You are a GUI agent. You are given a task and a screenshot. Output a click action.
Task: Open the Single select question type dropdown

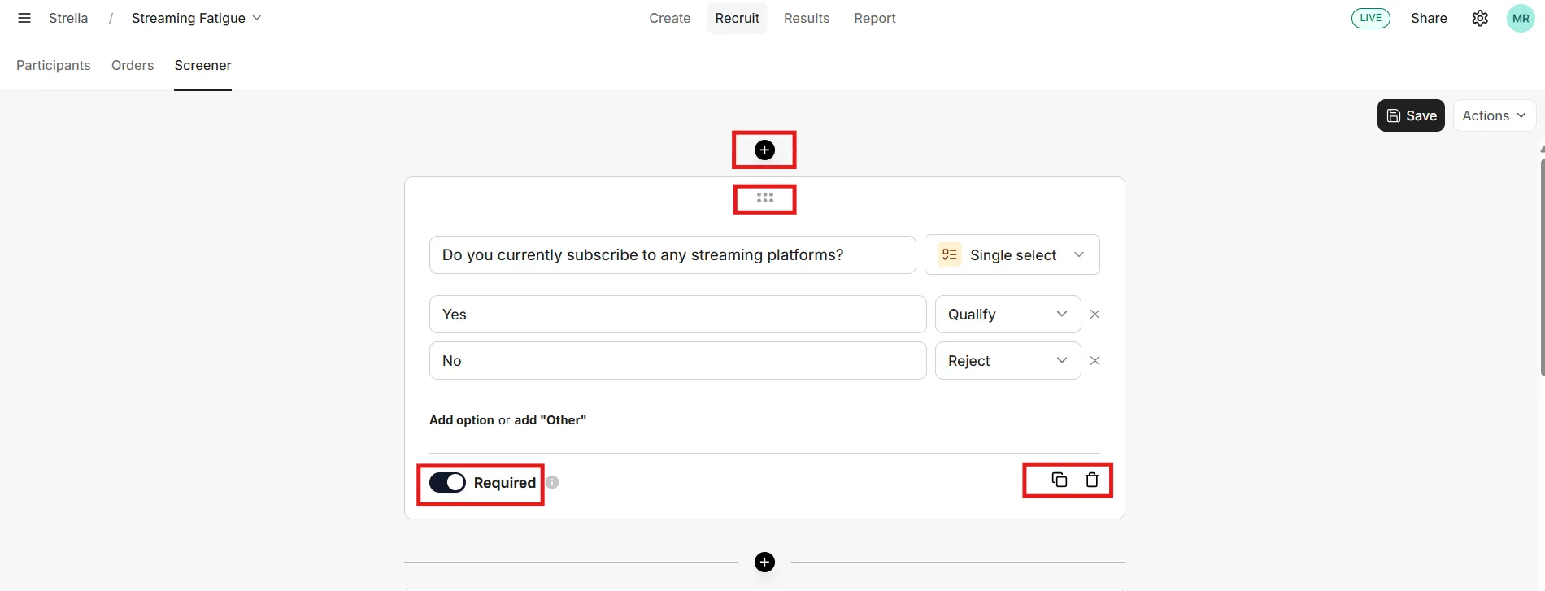(1012, 254)
